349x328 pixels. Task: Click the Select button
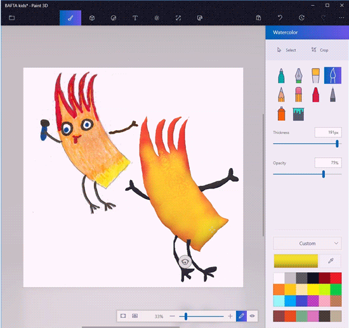click(286, 50)
